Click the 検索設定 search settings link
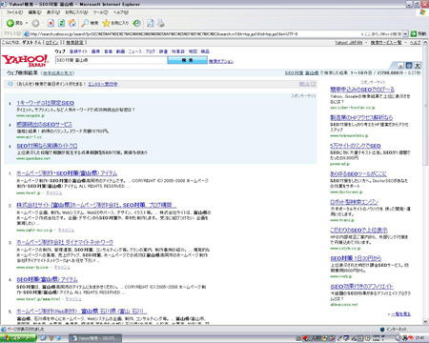This screenshot has width=429, height=343. point(74,42)
